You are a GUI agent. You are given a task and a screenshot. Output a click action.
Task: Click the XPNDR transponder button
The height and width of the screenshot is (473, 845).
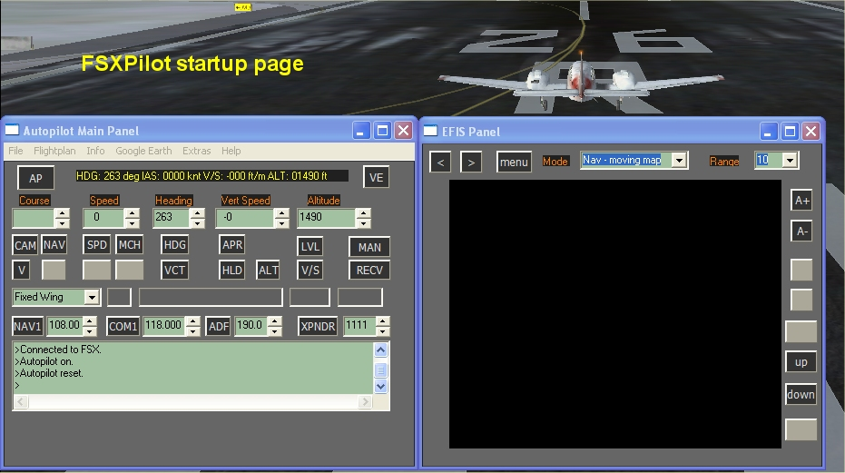click(x=318, y=326)
